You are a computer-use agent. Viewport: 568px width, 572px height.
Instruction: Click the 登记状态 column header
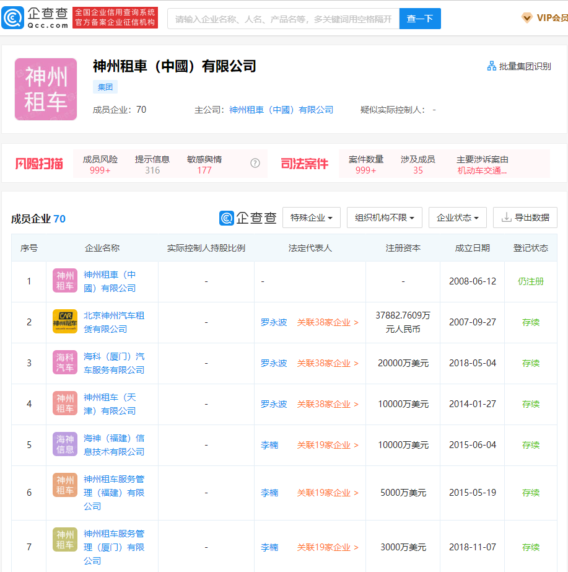click(530, 248)
